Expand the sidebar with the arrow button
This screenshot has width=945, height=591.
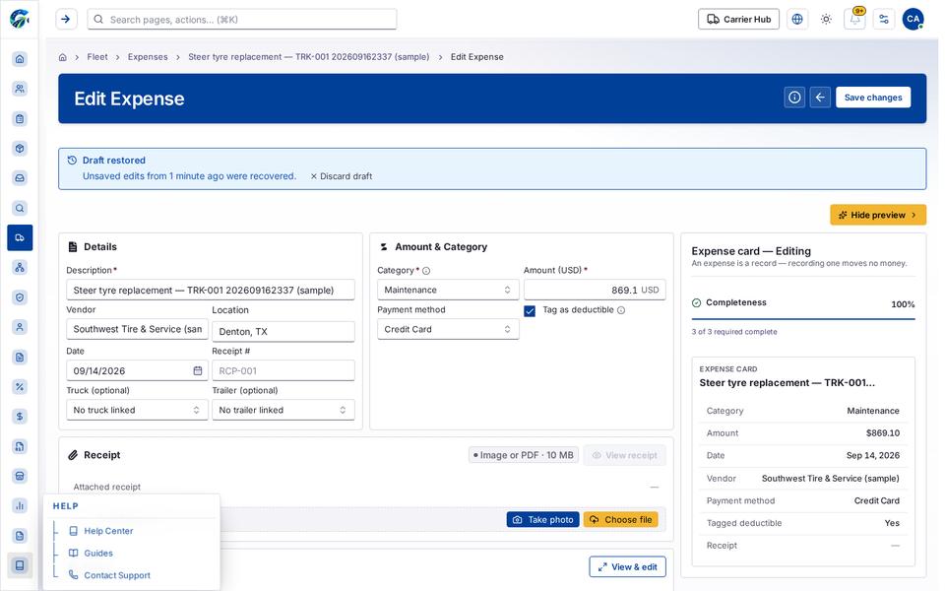coord(66,20)
